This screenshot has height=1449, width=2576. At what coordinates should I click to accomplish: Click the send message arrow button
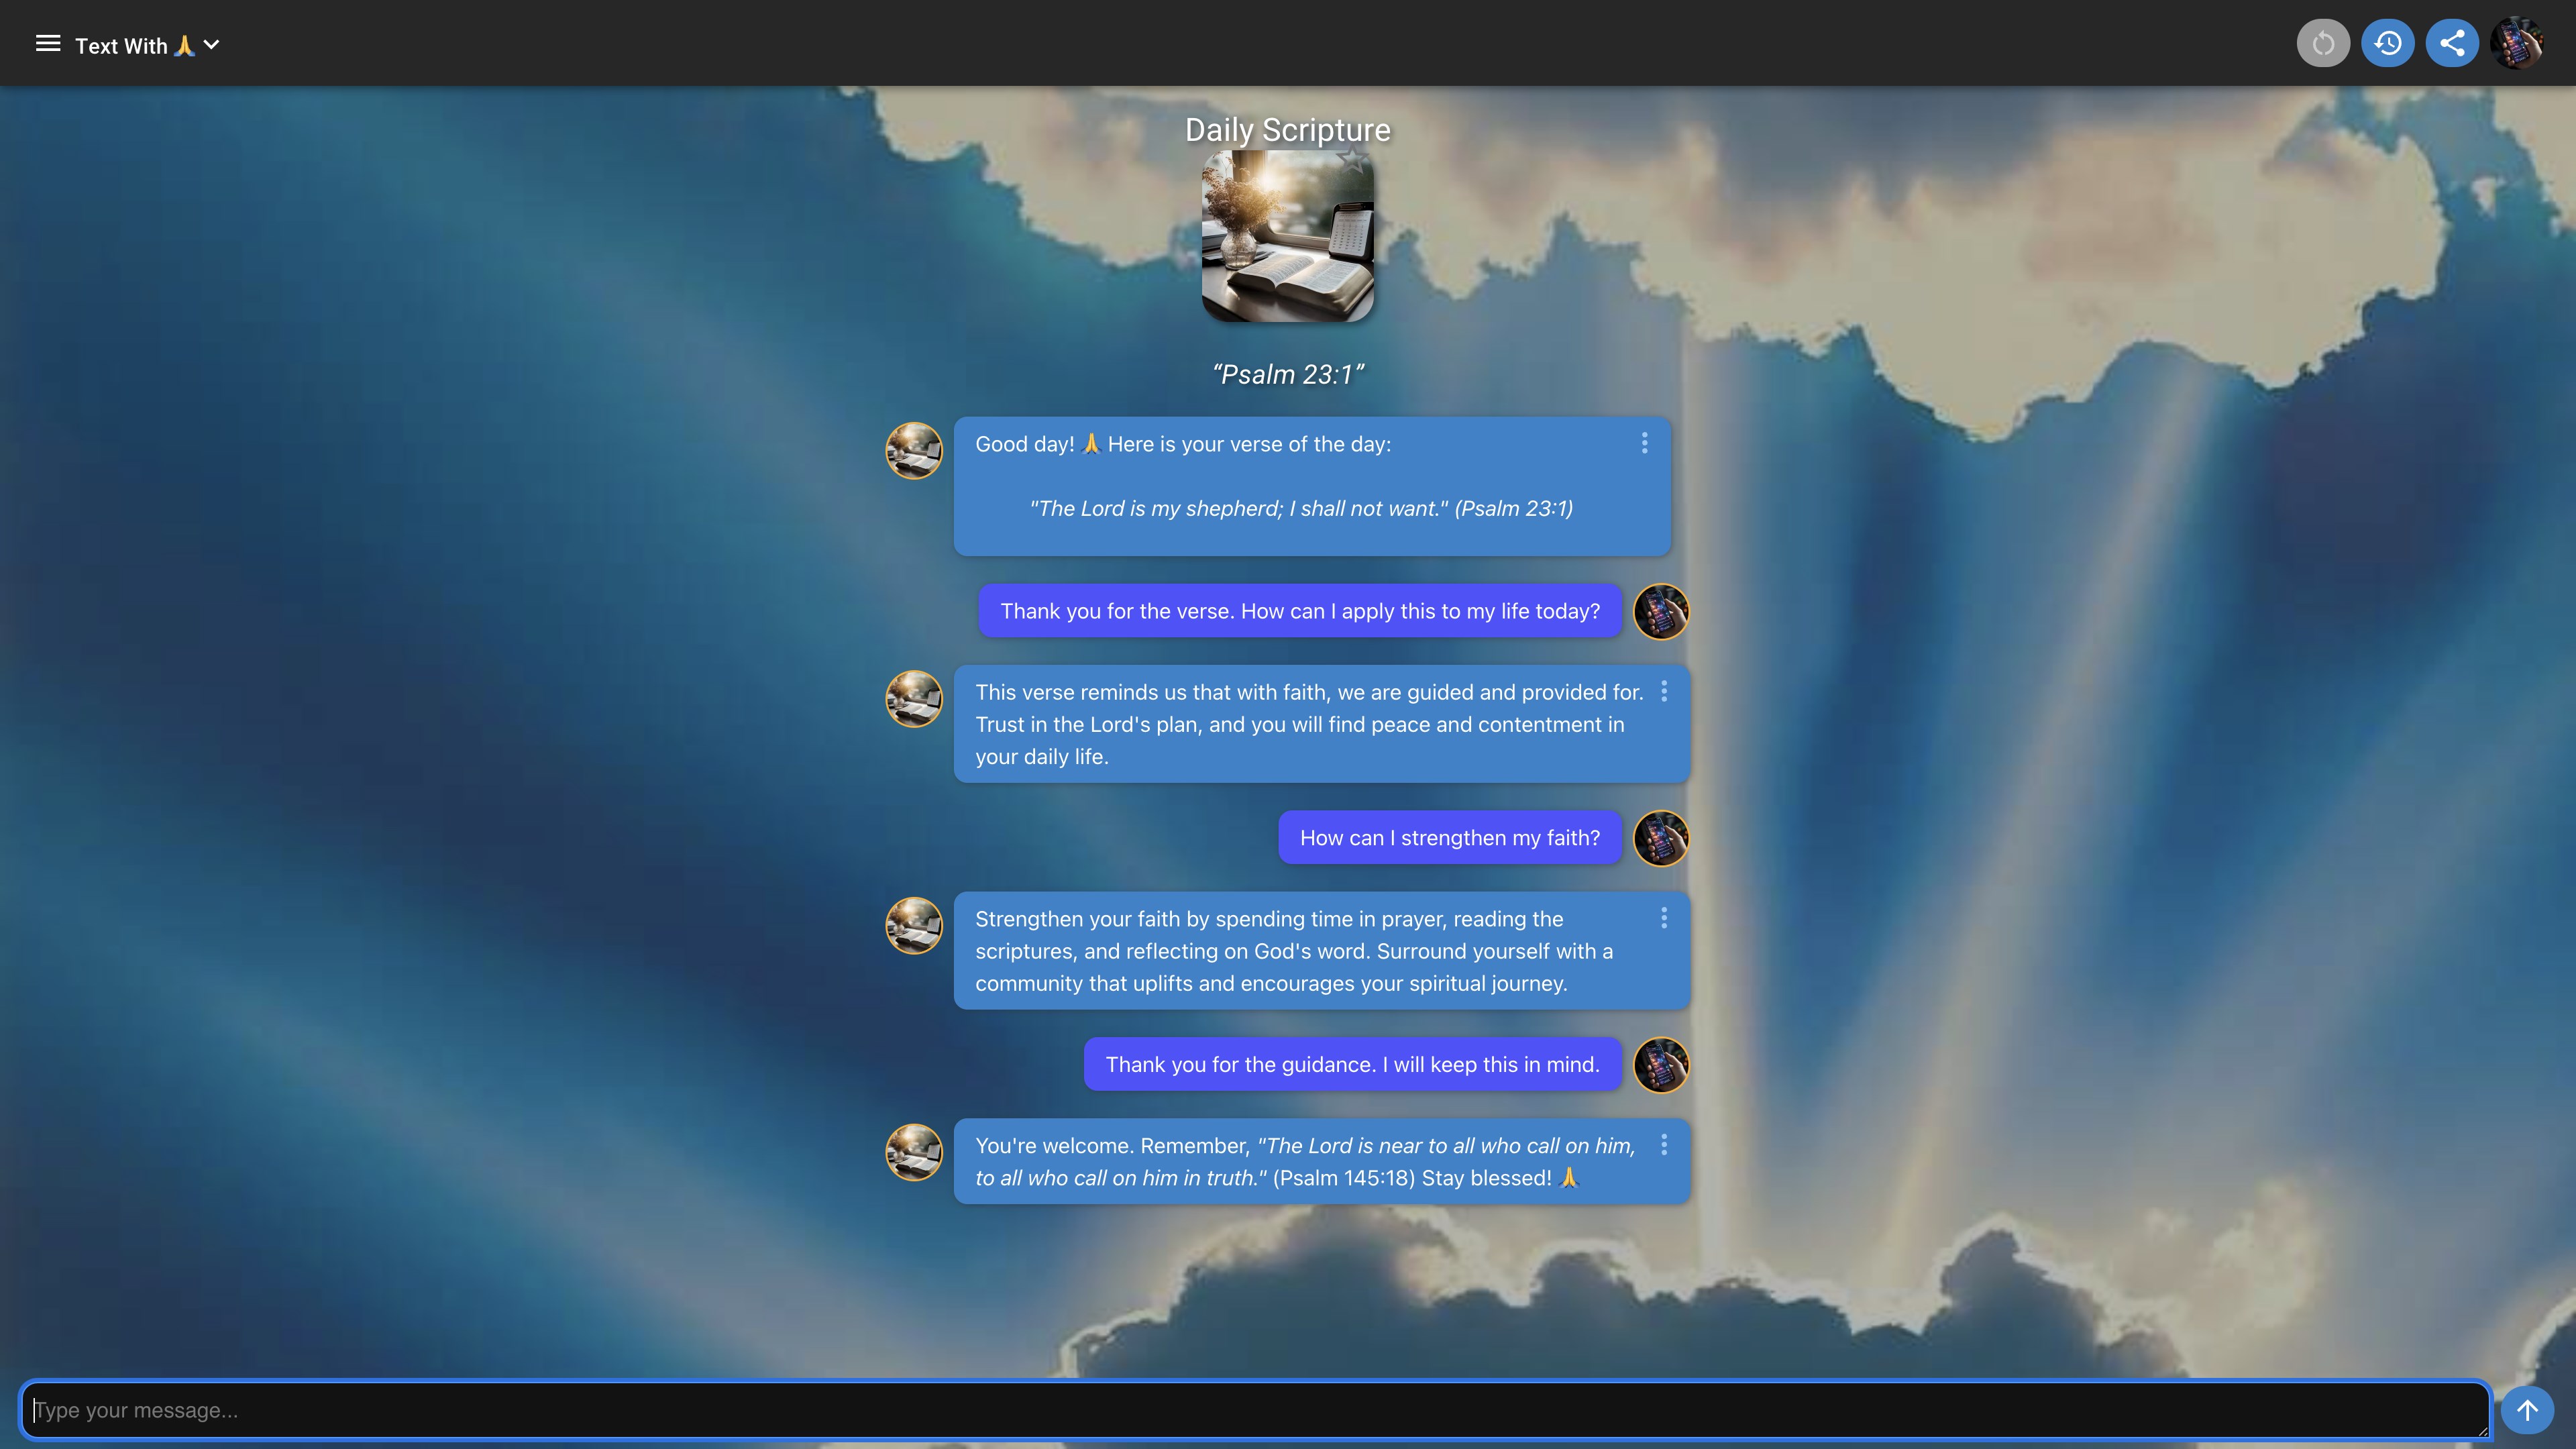click(x=2527, y=1410)
